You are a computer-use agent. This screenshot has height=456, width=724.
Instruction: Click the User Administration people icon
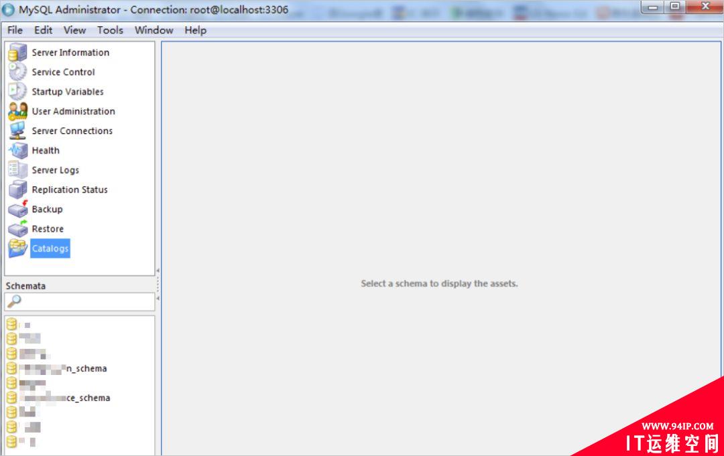(x=17, y=111)
